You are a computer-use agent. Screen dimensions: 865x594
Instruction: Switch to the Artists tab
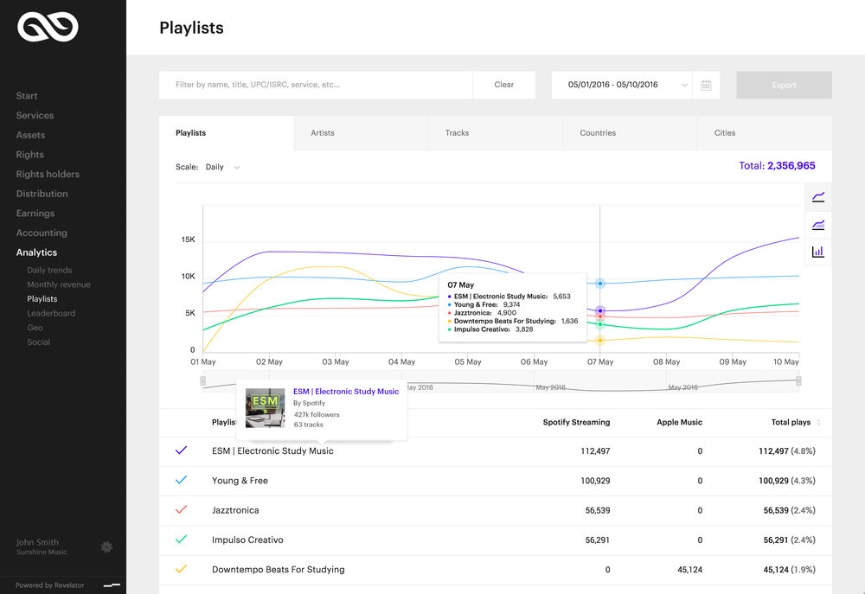(x=361, y=133)
